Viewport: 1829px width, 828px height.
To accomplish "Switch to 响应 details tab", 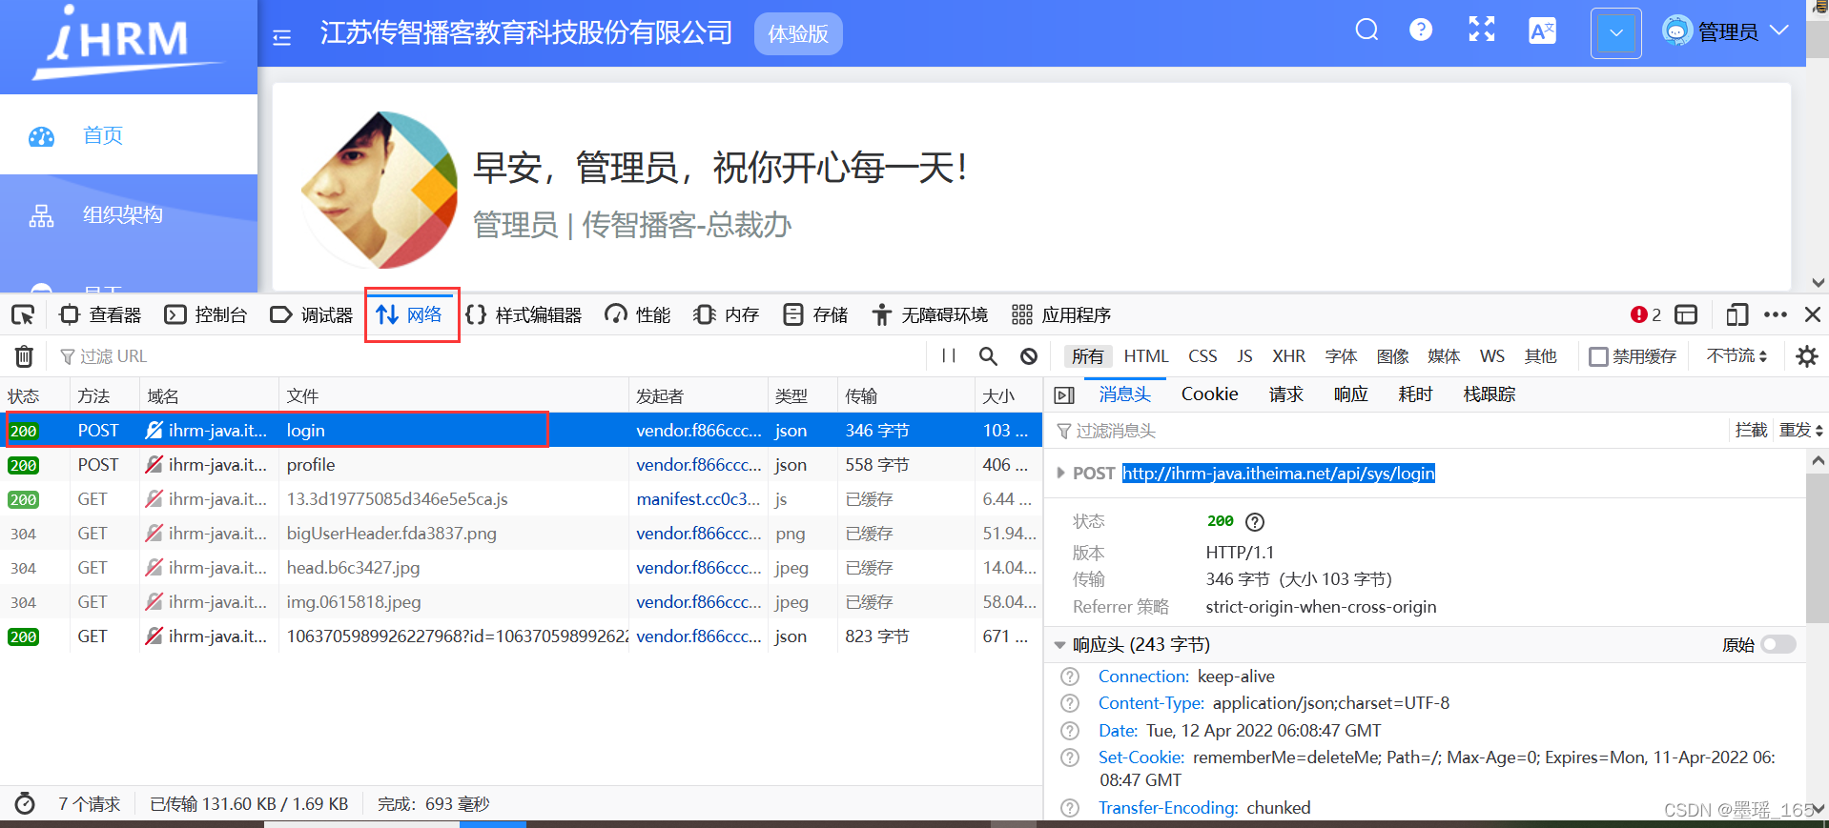I will pos(1350,394).
